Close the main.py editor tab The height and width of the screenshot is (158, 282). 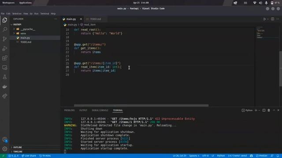[81, 19]
